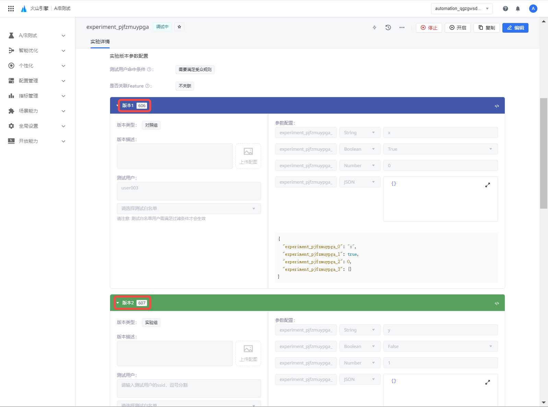
Task: Open 版本1 True value dropdown
Action: [x=440, y=149]
